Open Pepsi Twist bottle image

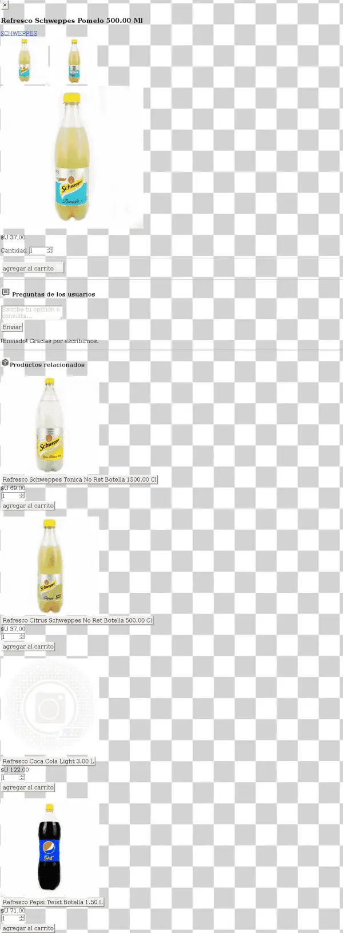(x=50, y=847)
